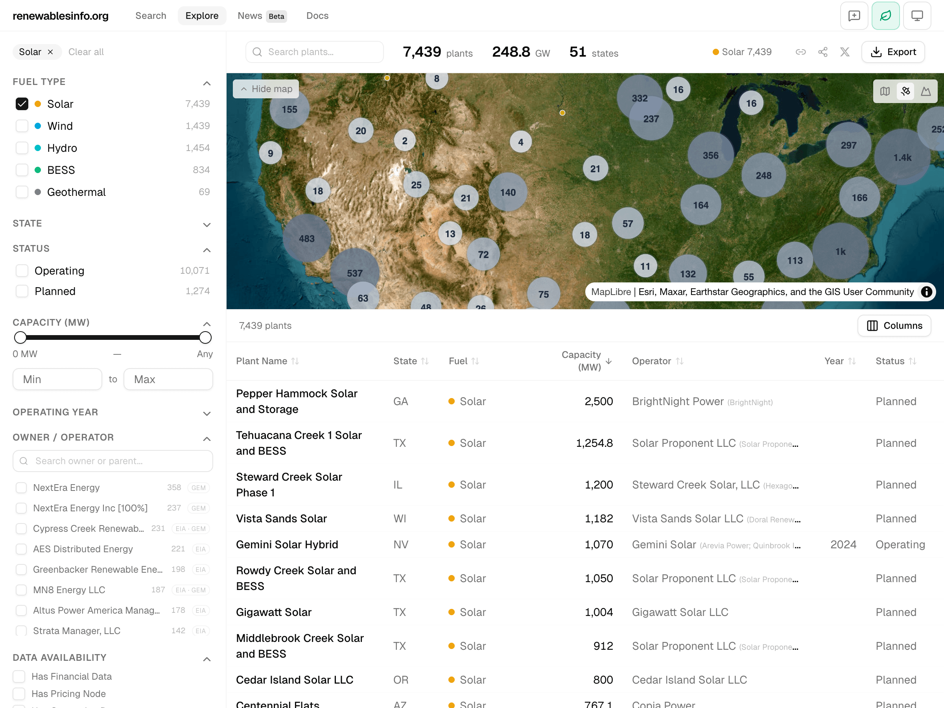Collapse the Fuel Type section

point(207,83)
